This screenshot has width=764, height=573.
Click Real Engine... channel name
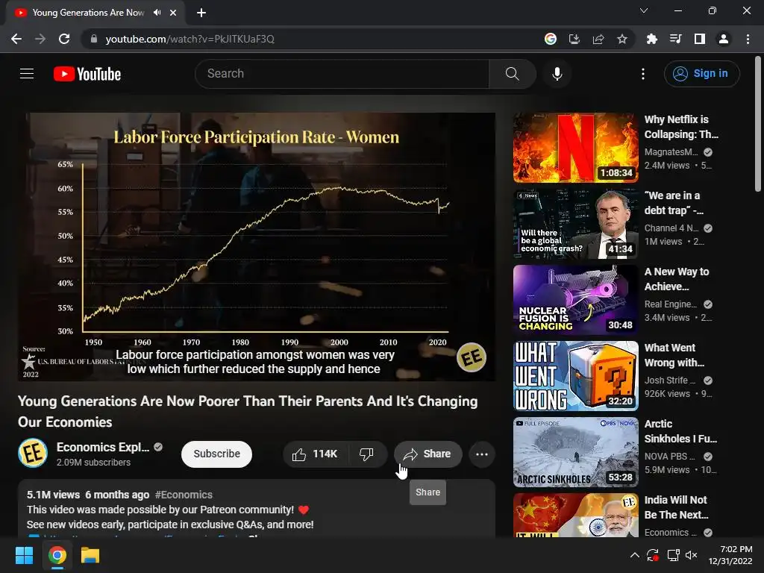click(x=671, y=304)
